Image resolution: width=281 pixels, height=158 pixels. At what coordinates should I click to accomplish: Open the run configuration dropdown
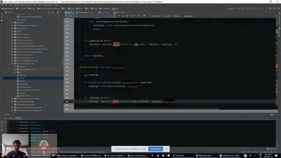coord(231,8)
